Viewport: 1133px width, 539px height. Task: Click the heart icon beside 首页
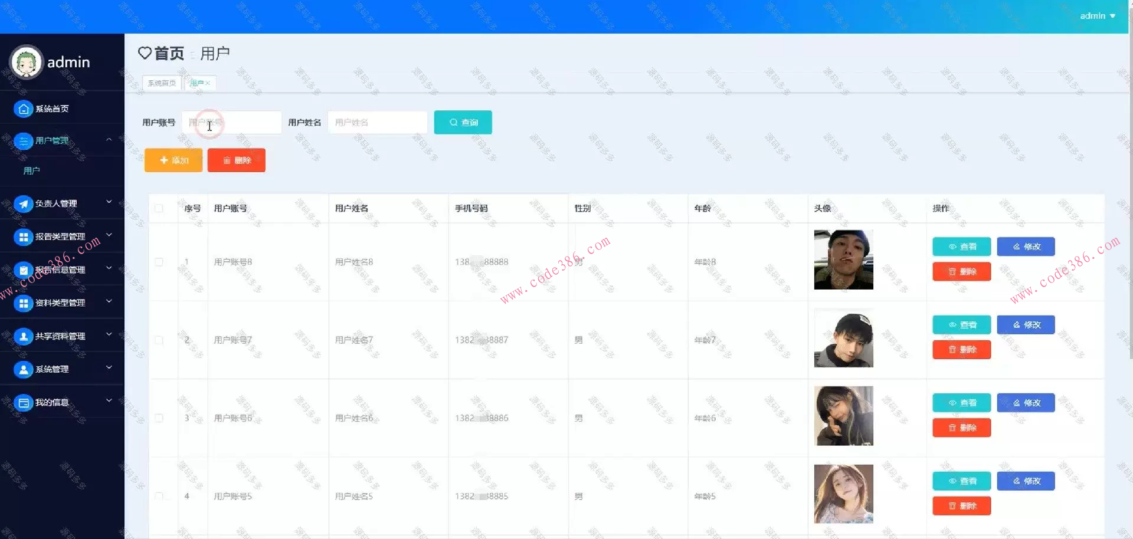tap(145, 53)
